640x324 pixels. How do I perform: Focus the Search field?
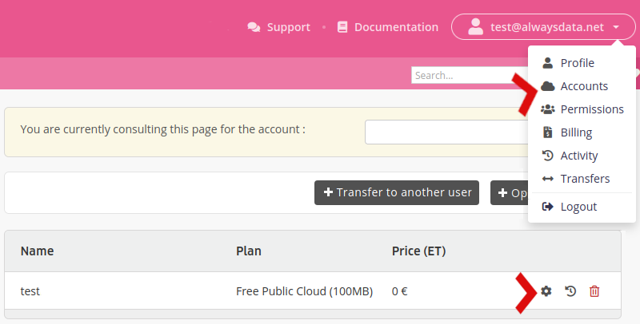click(470, 75)
